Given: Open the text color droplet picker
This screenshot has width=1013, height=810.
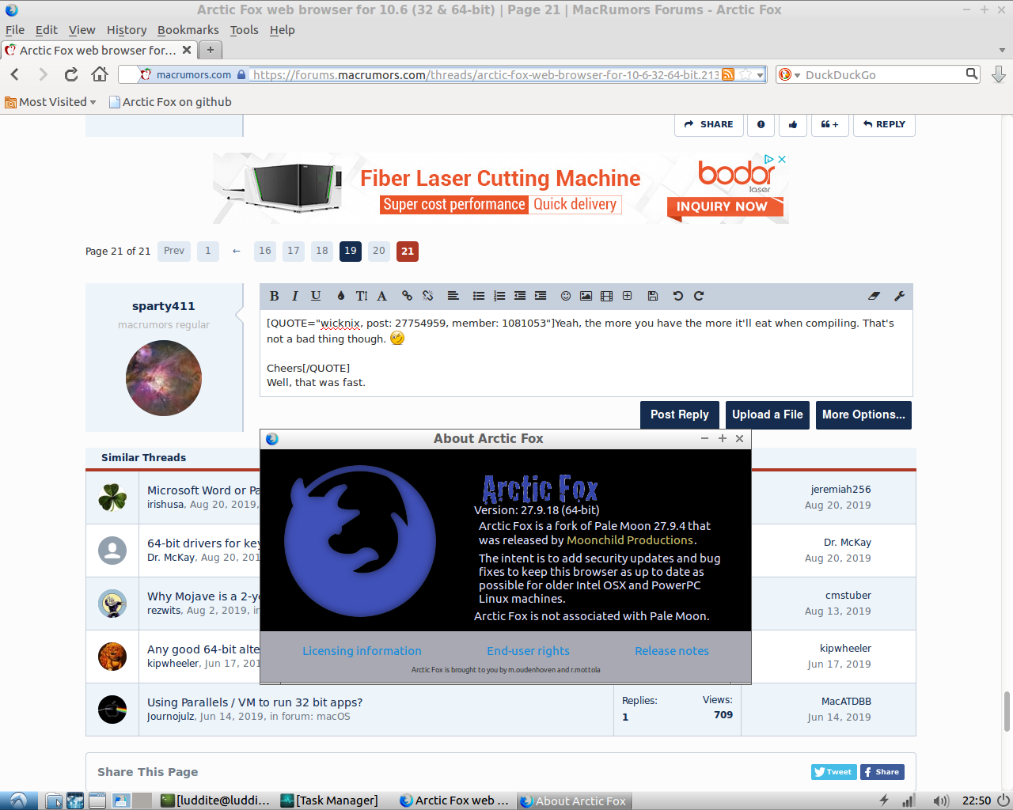Looking at the screenshot, I should point(341,296).
